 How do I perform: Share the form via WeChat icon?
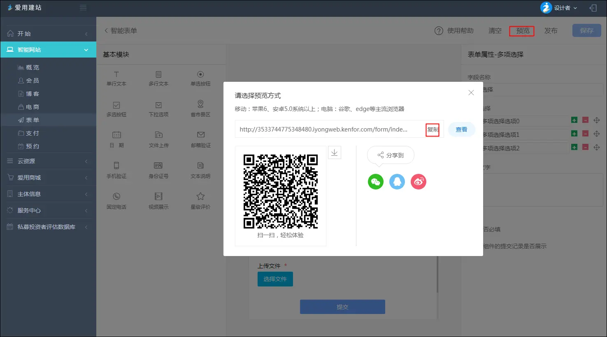pos(375,182)
